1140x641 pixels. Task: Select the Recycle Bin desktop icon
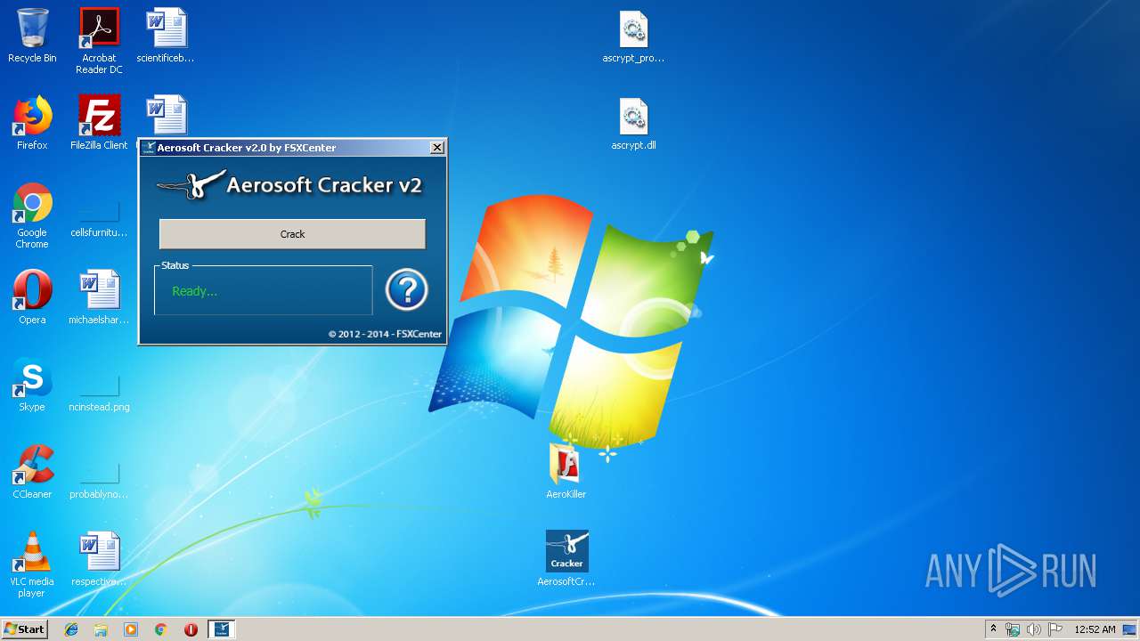32,37
